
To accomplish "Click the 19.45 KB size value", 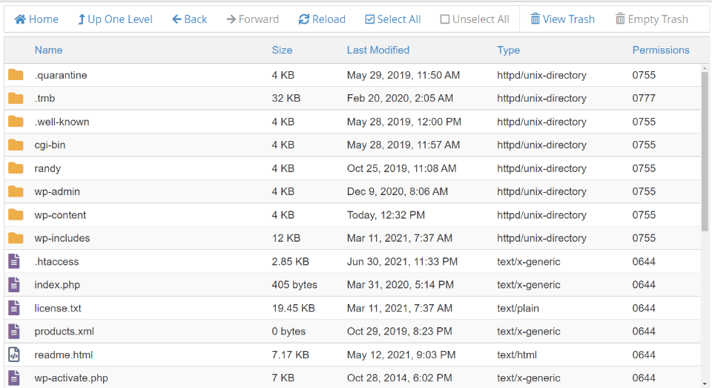I will click(294, 308).
